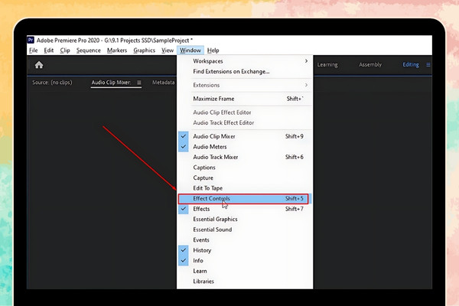
Task: Open the Sequence menu
Action: pyautogui.click(x=89, y=50)
